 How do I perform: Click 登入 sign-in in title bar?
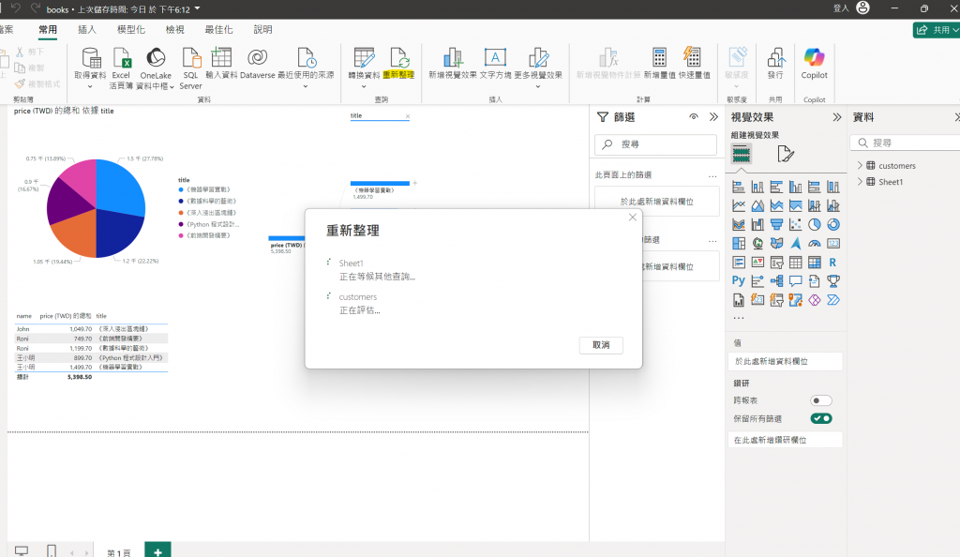[841, 8]
